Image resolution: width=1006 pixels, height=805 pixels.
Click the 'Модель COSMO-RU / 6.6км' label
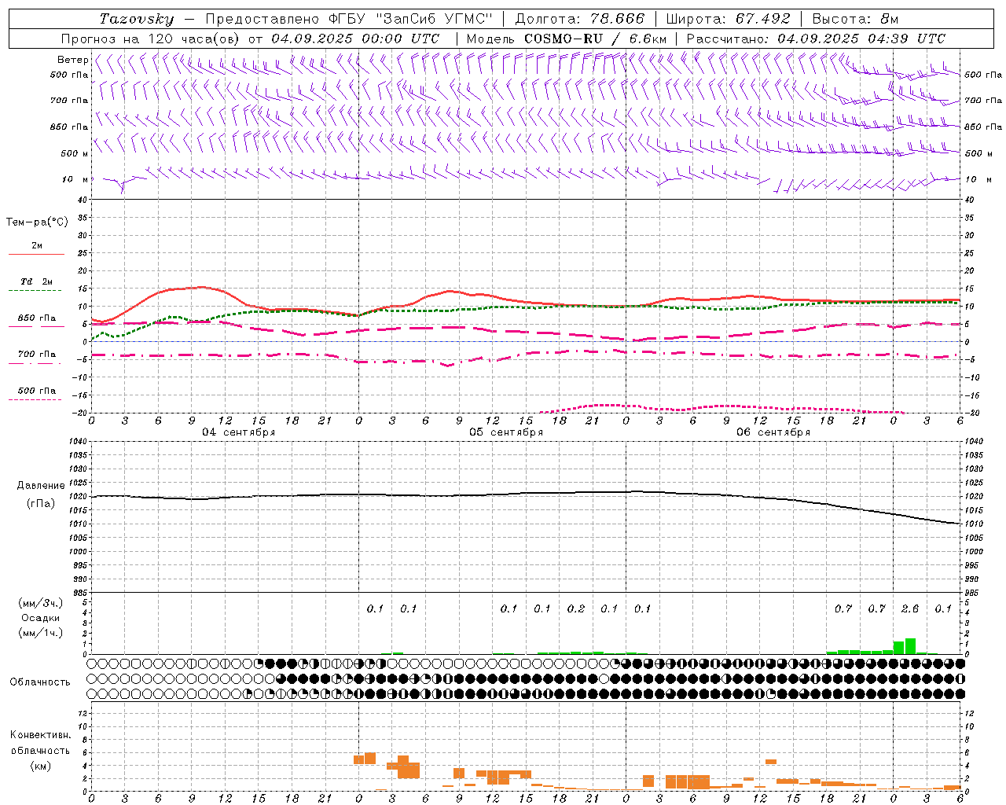pyautogui.click(x=567, y=39)
